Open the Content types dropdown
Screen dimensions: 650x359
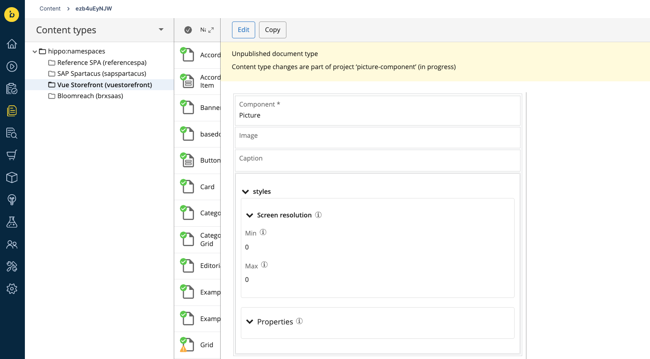pos(161,29)
